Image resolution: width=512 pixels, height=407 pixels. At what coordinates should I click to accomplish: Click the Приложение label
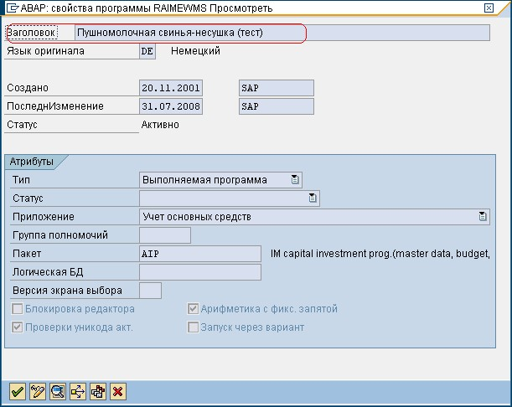coord(44,217)
